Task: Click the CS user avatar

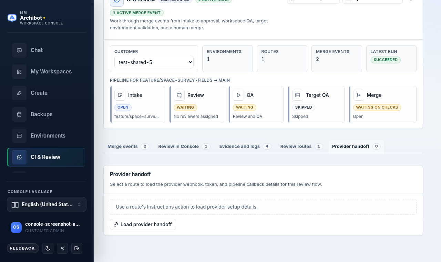Action: tap(16, 227)
